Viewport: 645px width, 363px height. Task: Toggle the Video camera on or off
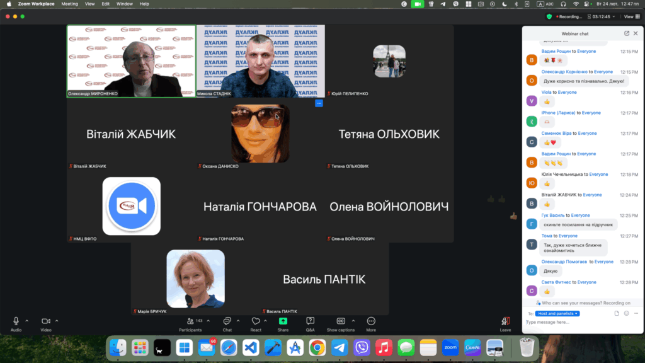[x=45, y=321]
